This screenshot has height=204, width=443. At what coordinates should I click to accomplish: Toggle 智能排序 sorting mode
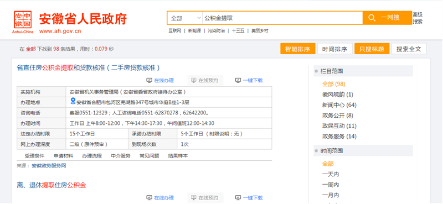pyautogui.click(x=297, y=49)
